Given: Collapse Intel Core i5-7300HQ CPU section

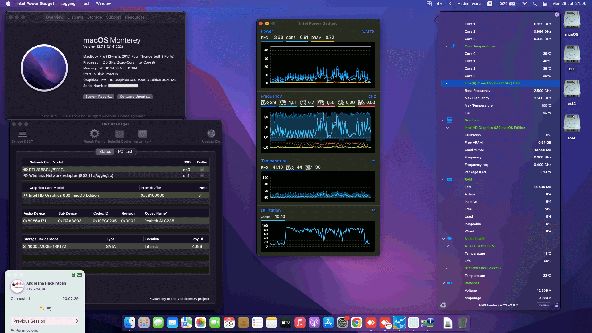Looking at the screenshot, I should click(x=447, y=83).
